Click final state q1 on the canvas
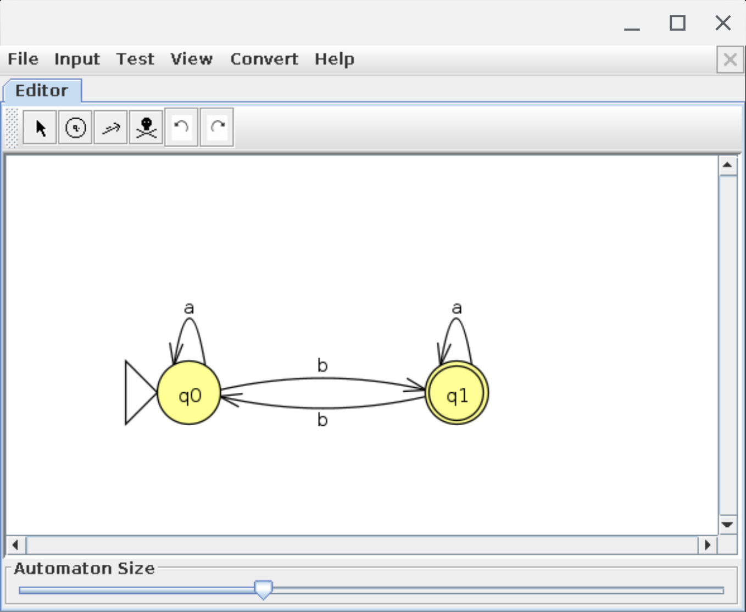This screenshot has width=746, height=612. (456, 393)
